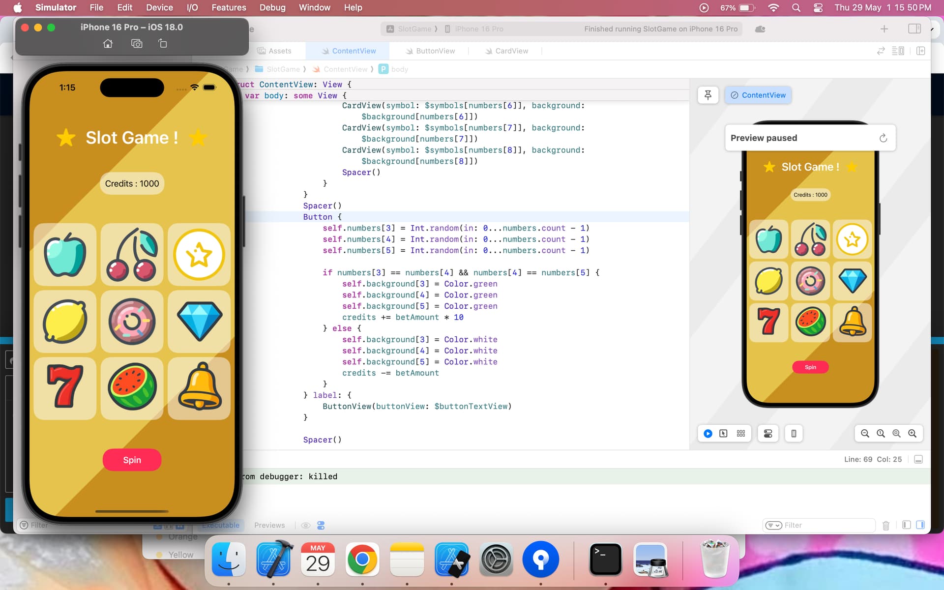Add editor on the right
The image size is (944, 590).
pyautogui.click(x=921, y=51)
